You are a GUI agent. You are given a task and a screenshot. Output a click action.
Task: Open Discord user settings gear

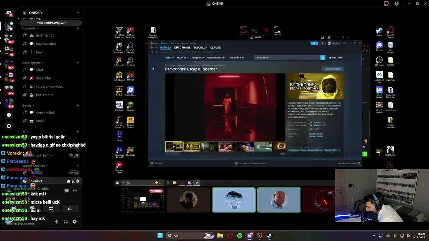point(74,222)
